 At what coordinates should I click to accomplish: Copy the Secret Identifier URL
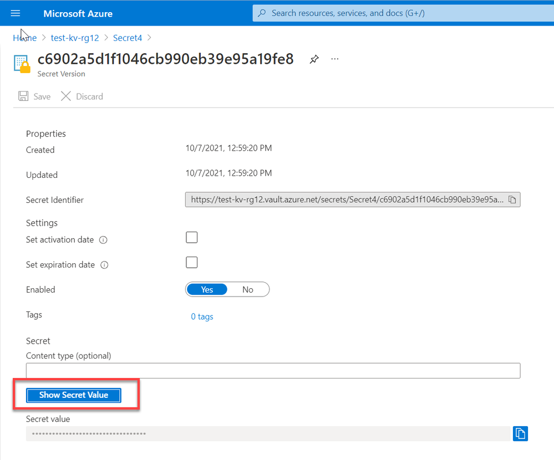coord(512,200)
